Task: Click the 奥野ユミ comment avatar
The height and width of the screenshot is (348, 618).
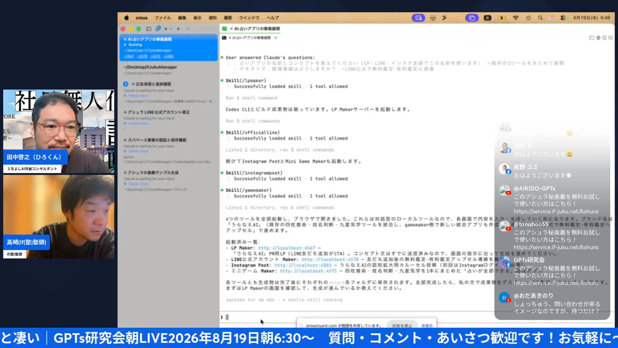Action: point(505,169)
